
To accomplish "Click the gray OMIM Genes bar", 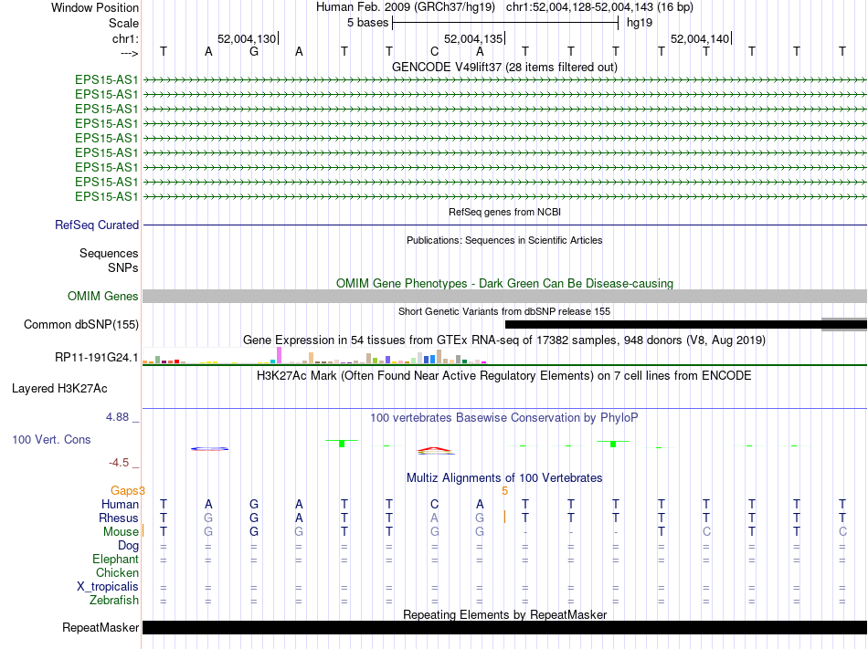I will (x=504, y=297).
